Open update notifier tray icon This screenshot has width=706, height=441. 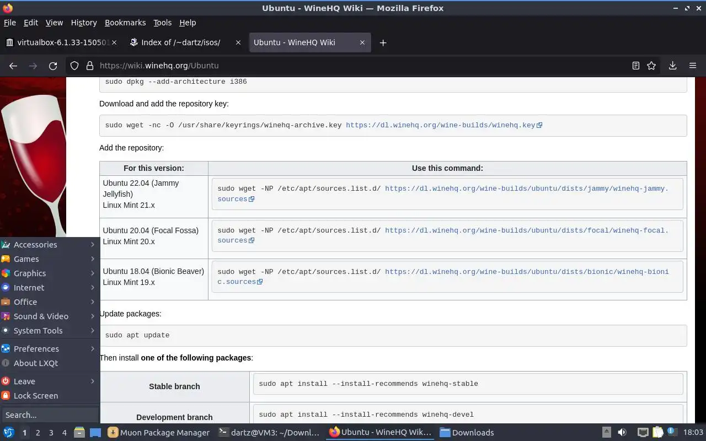tap(672, 432)
